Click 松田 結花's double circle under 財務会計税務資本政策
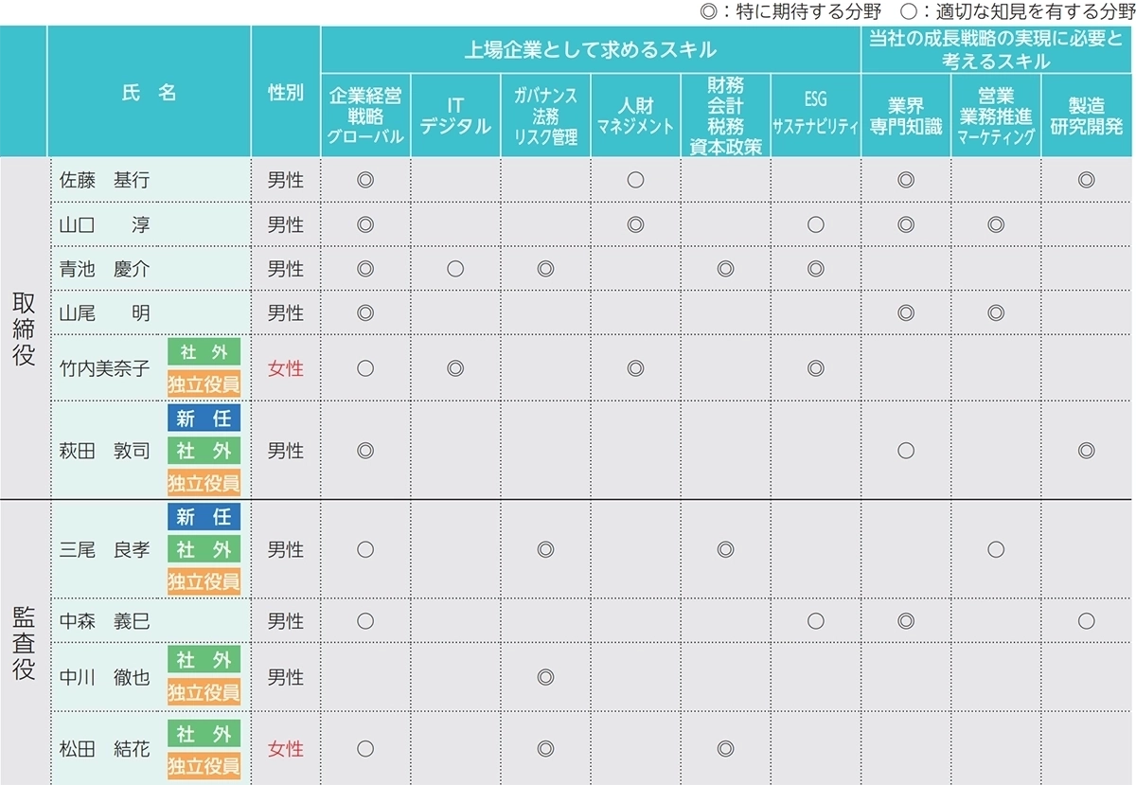The width and height of the screenshot is (1136, 785). pos(725,749)
